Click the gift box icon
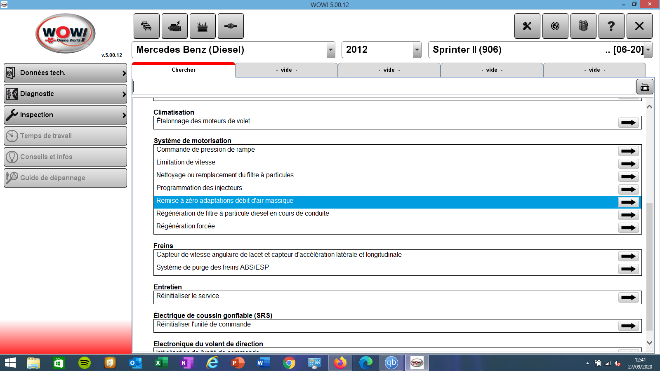 point(583,26)
